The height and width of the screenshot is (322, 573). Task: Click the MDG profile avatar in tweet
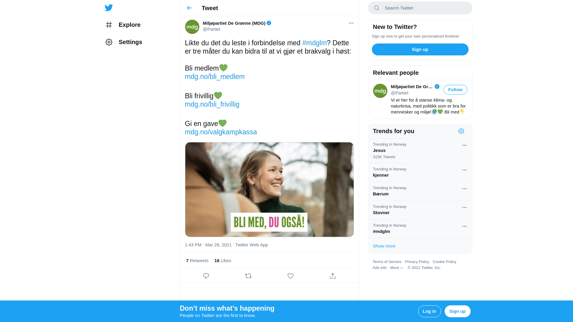tap(192, 27)
